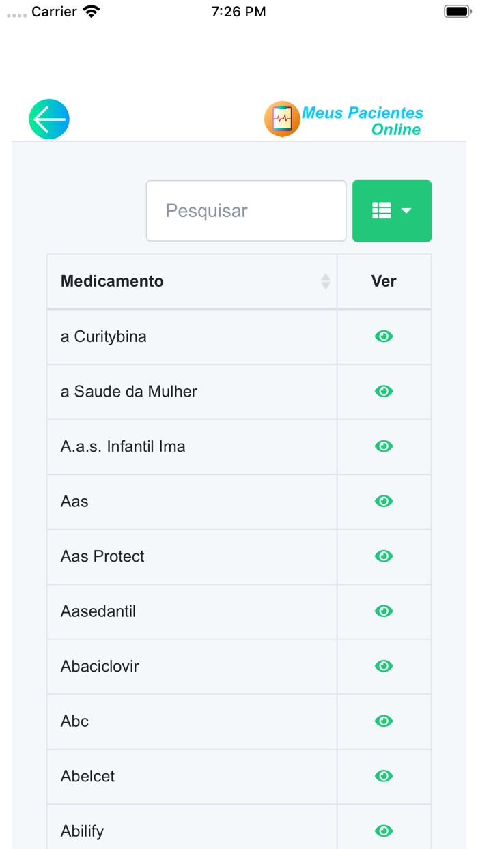Screen dimensions: 478x849
Task: Click inside the Pesquisar search field
Action: click(246, 211)
